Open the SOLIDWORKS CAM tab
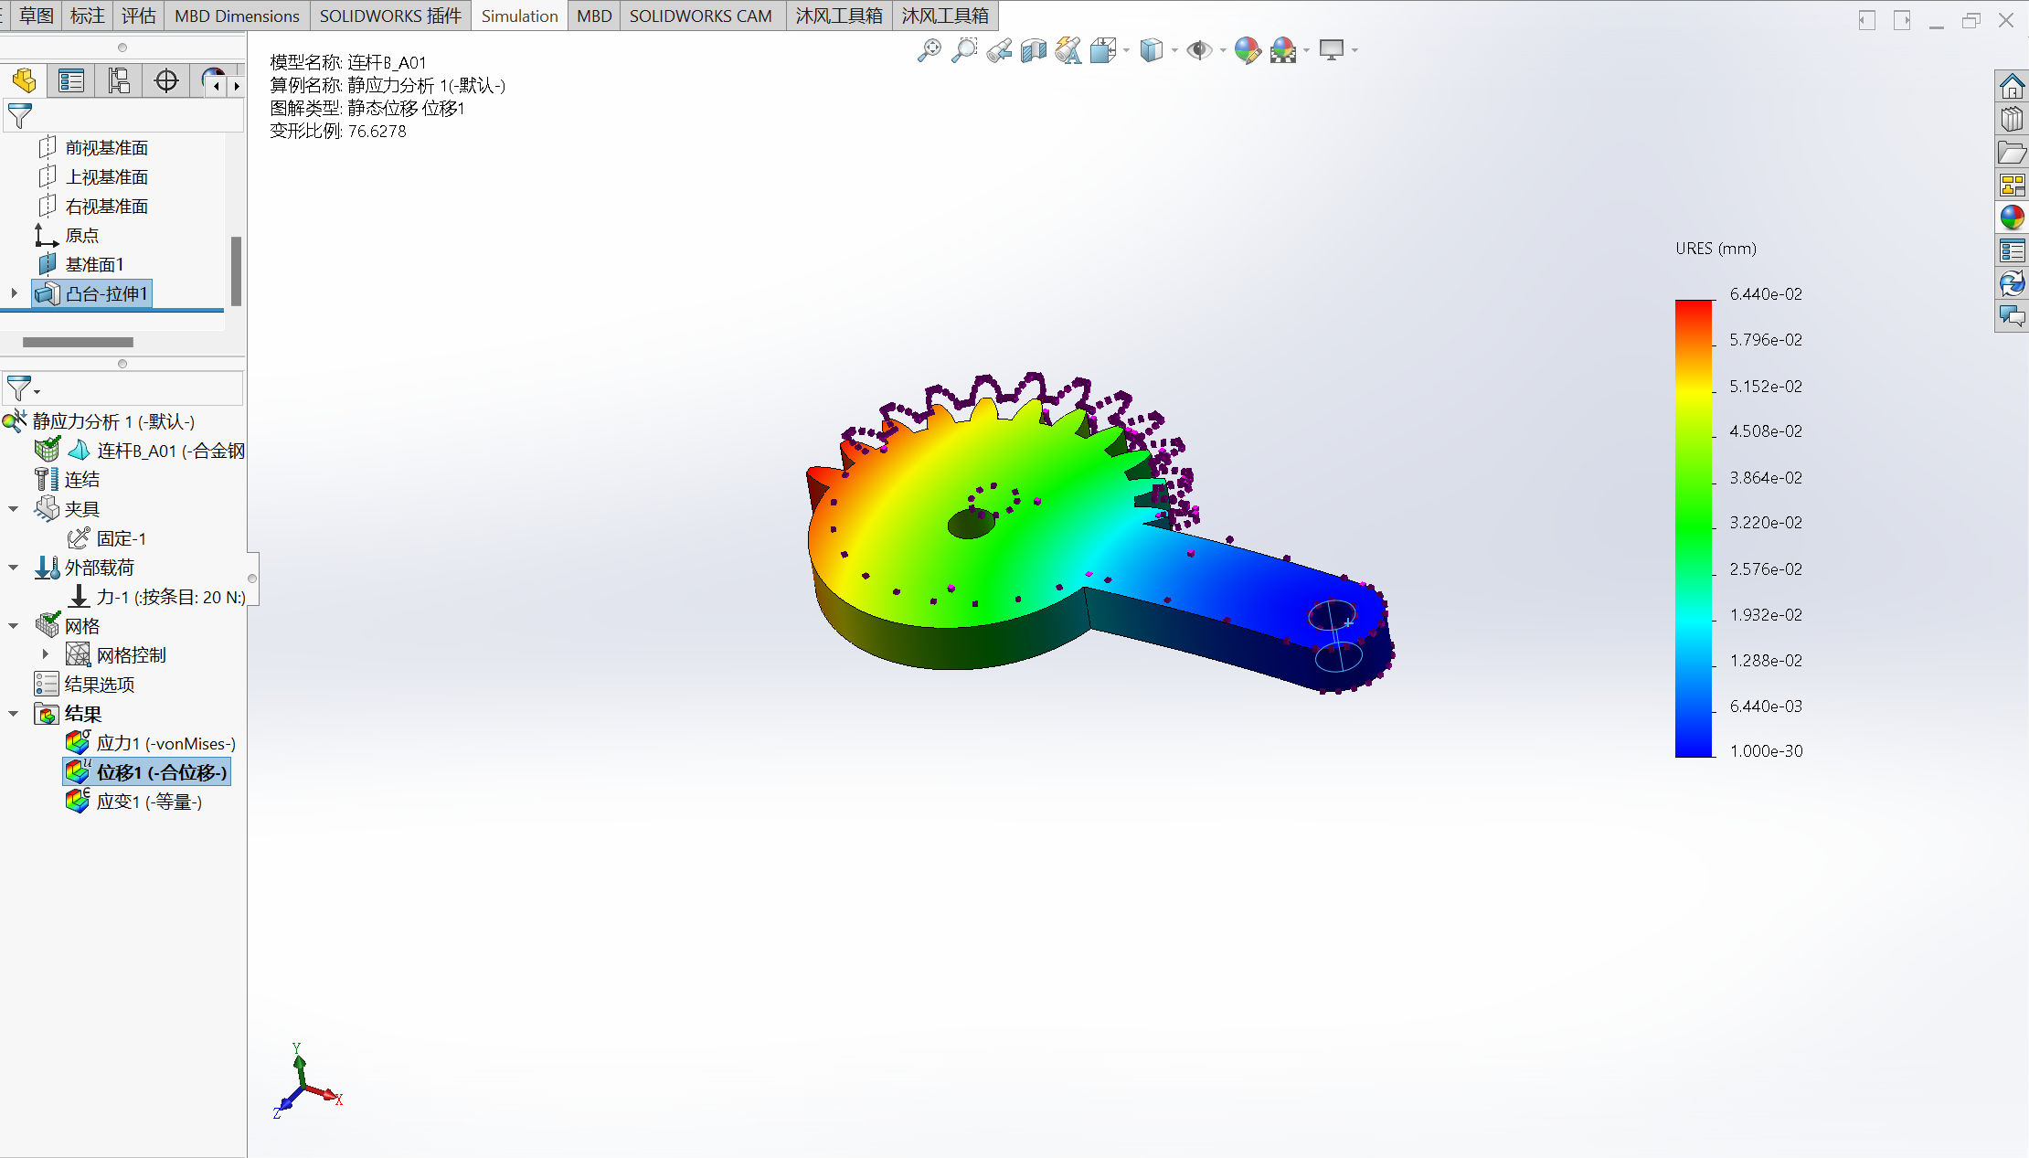The height and width of the screenshot is (1158, 2029). point(701,16)
